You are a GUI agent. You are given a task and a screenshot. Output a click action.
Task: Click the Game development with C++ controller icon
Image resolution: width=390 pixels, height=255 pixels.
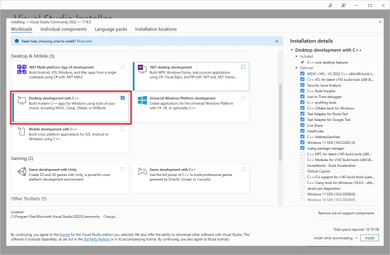(x=142, y=171)
